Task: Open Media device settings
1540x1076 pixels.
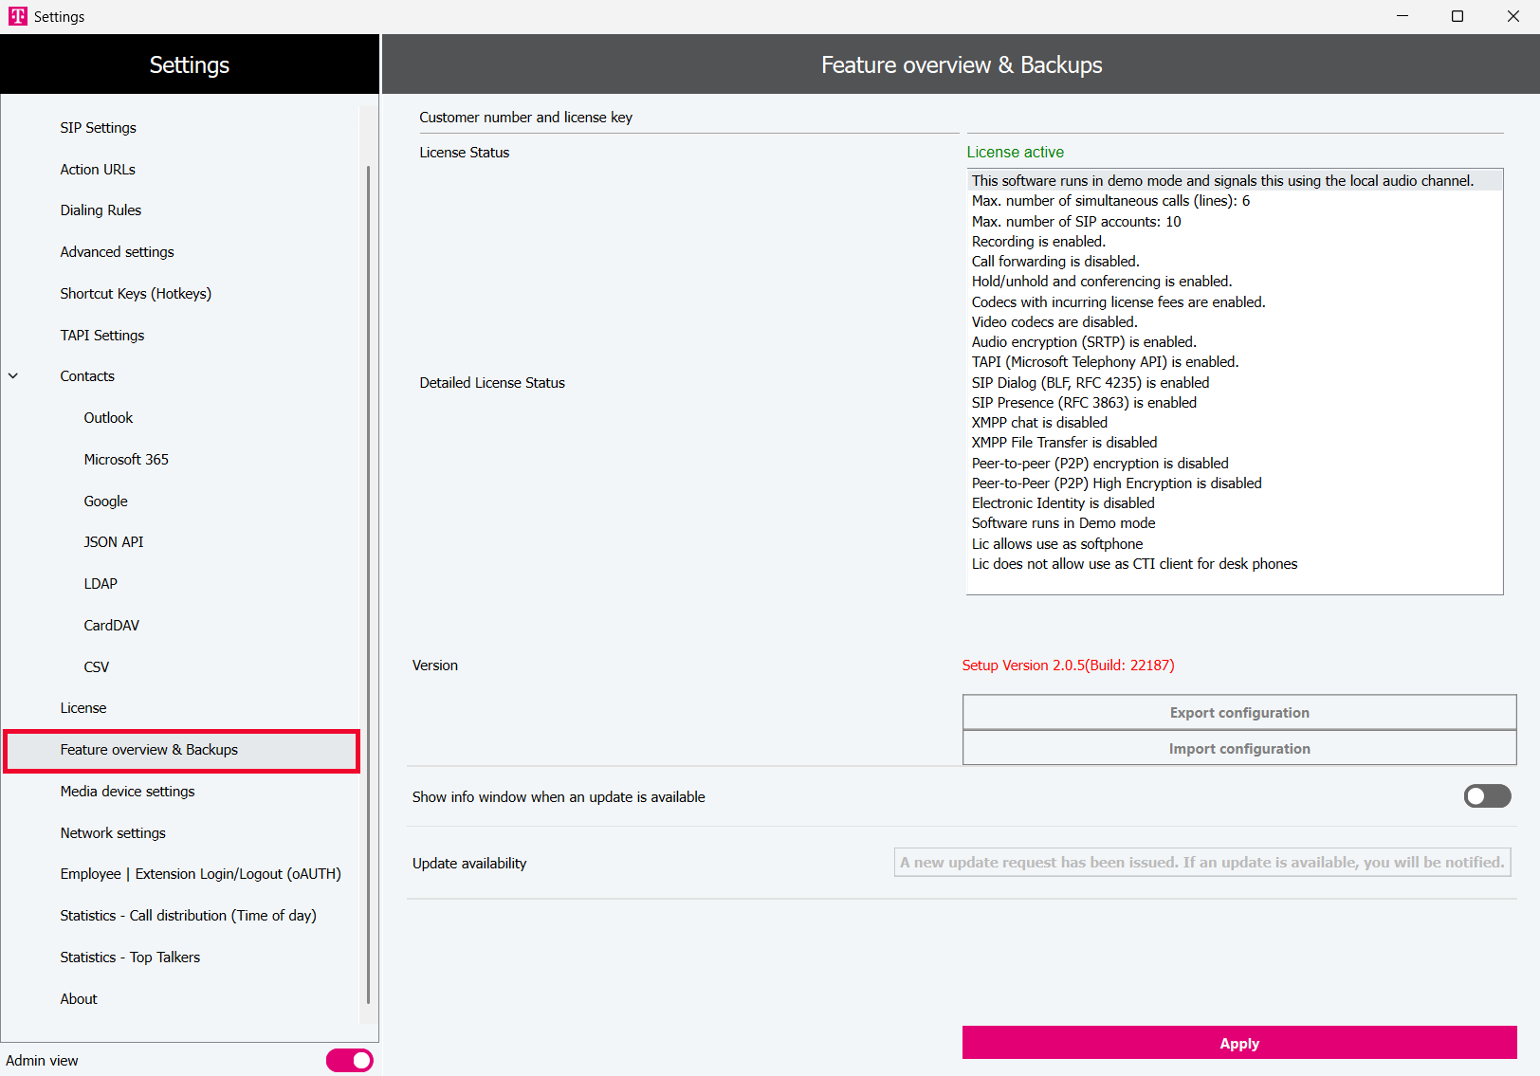Action: [127, 792]
